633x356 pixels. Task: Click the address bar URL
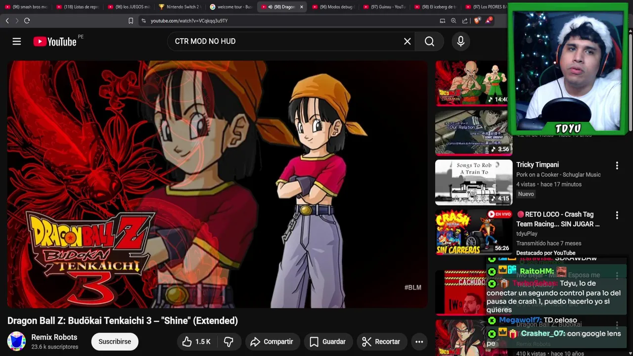pos(189,21)
